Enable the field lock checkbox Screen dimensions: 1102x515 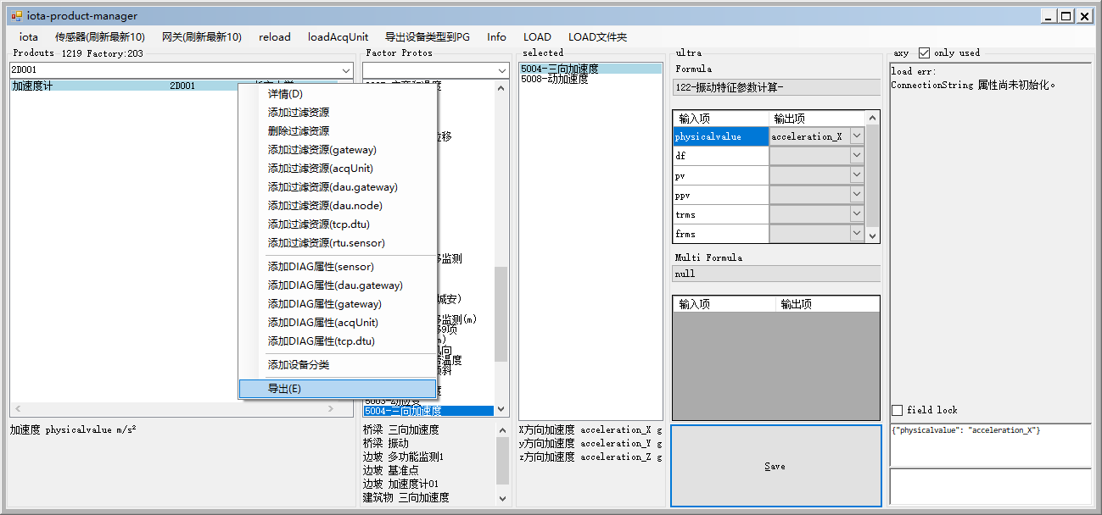pos(898,410)
